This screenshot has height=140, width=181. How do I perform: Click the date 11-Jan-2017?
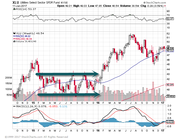pos(20,6)
